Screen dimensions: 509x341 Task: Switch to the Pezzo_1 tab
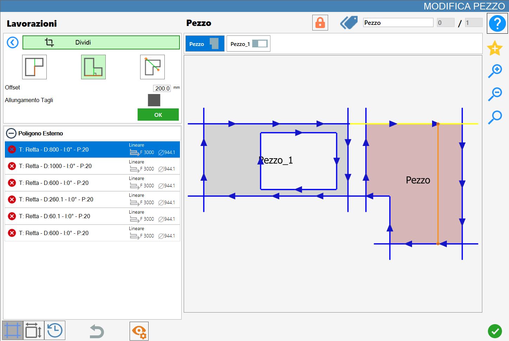[x=248, y=44]
